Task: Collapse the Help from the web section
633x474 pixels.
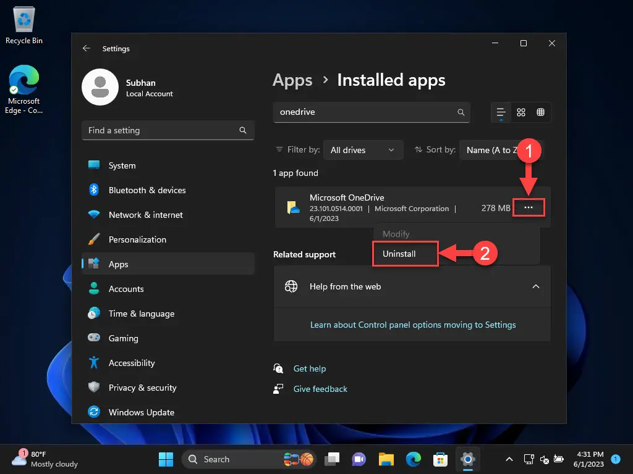Action: 536,286
